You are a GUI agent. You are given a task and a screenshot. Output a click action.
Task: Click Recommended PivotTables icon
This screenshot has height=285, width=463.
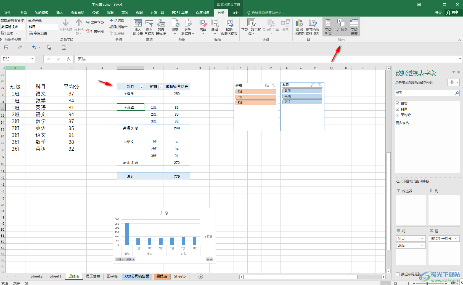point(313,27)
